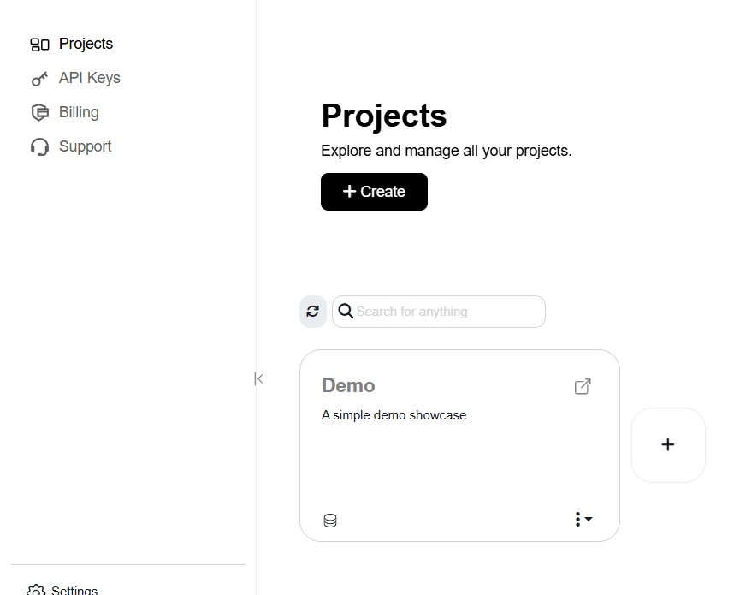Open the Support page from the sidebar

click(85, 146)
